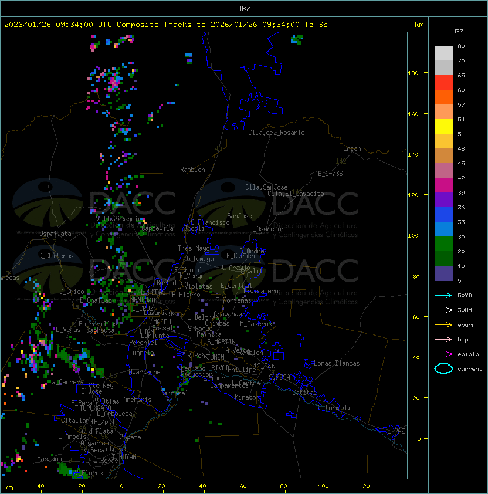
Task: Click the 'Tres_Mayo' map label
Action: click(x=194, y=248)
